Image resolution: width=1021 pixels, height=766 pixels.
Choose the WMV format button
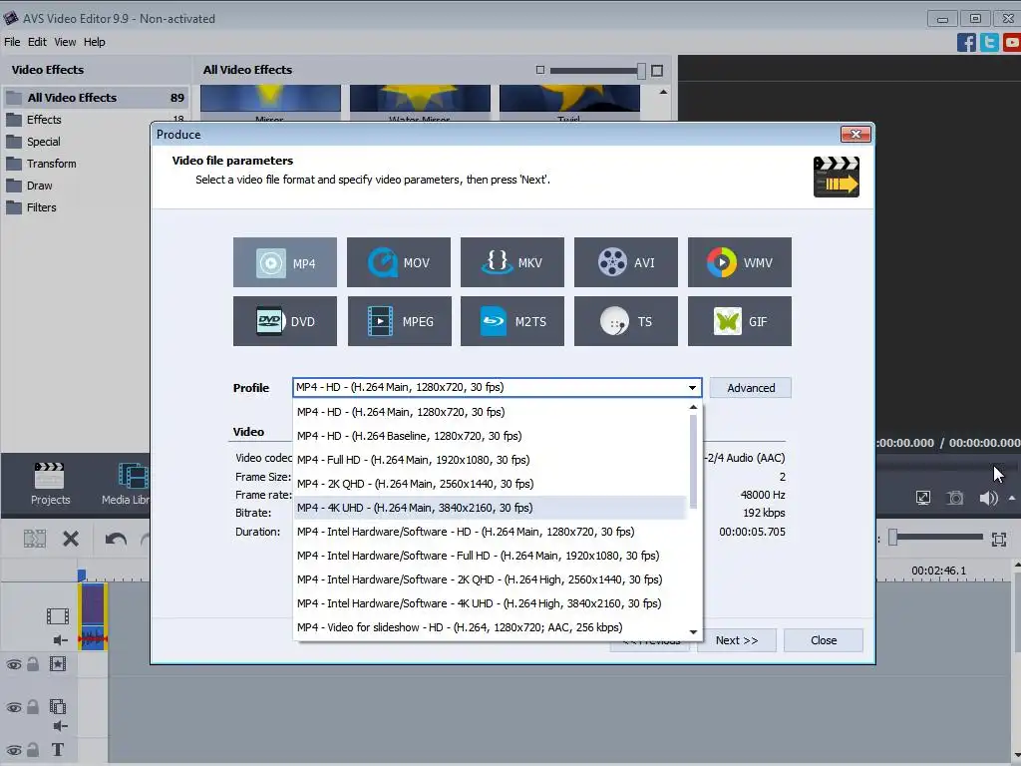click(x=740, y=262)
